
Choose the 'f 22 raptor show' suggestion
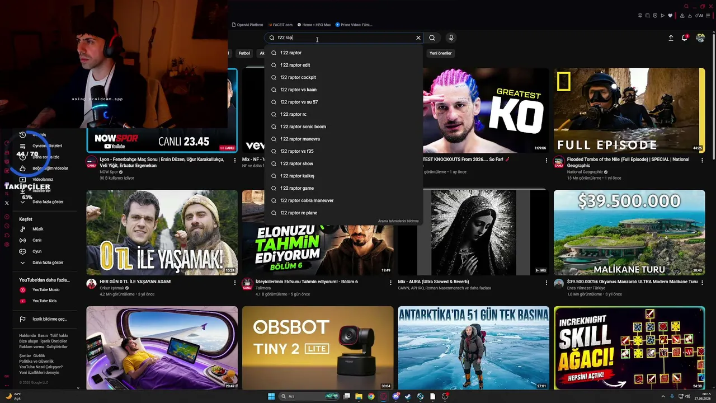tap(343, 163)
